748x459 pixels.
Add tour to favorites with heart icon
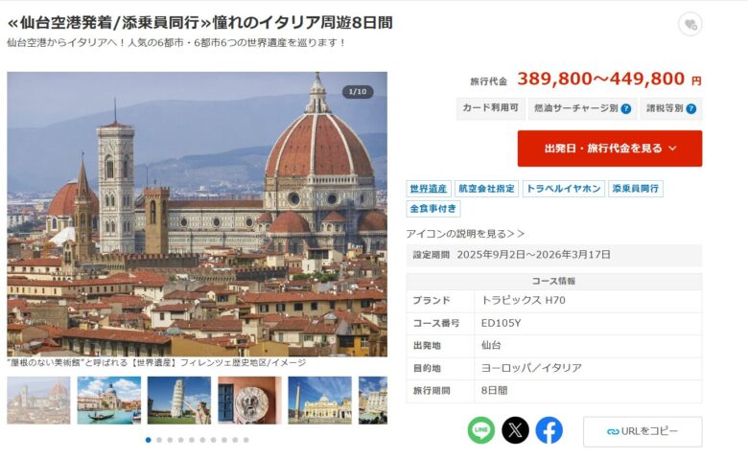point(690,24)
